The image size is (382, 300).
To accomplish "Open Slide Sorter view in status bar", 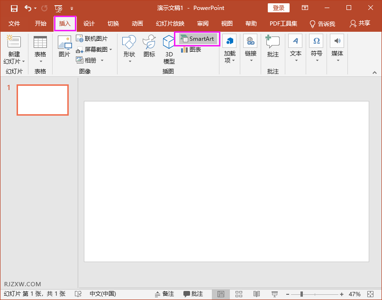I will click(239, 294).
